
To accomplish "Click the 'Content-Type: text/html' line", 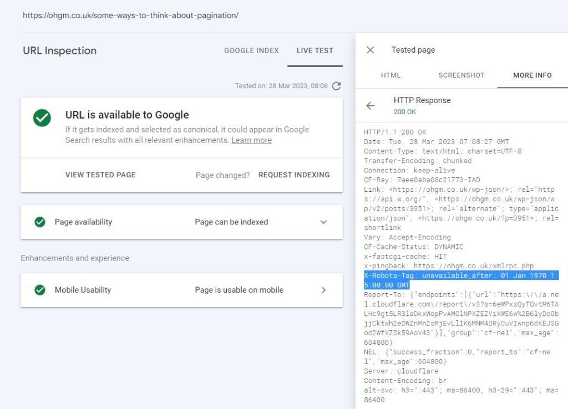I will 443,151.
